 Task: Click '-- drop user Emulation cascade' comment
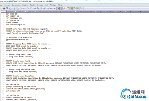[22, 72]
